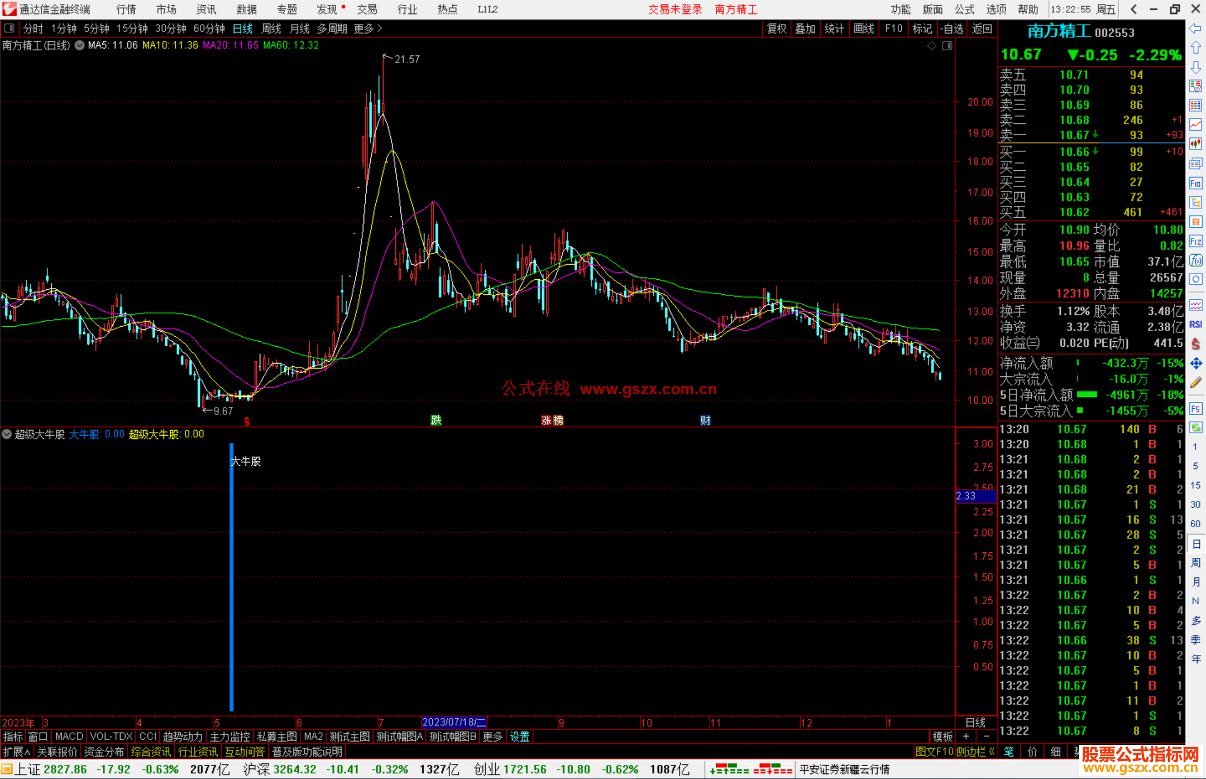Click the four-way move arrows icon
This screenshot has width=1206, height=779.
pos(1195,364)
